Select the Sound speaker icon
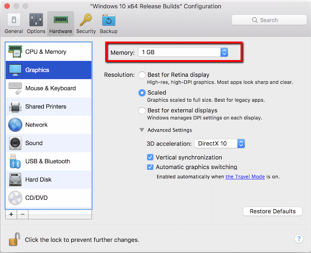Image resolution: width=311 pixels, height=253 pixels. [x=15, y=143]
